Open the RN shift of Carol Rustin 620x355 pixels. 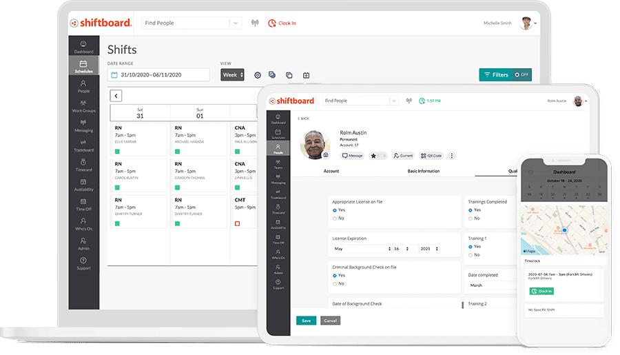[x=138, y=175]
